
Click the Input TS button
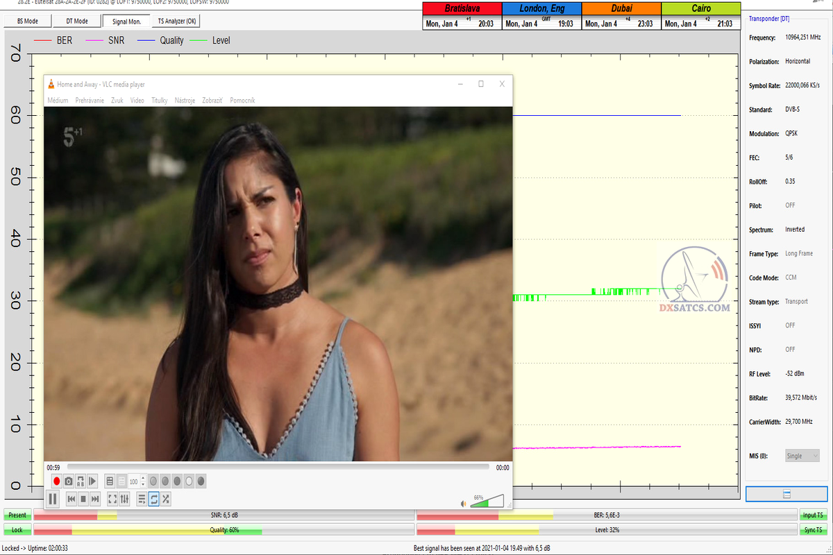(813, 515)
